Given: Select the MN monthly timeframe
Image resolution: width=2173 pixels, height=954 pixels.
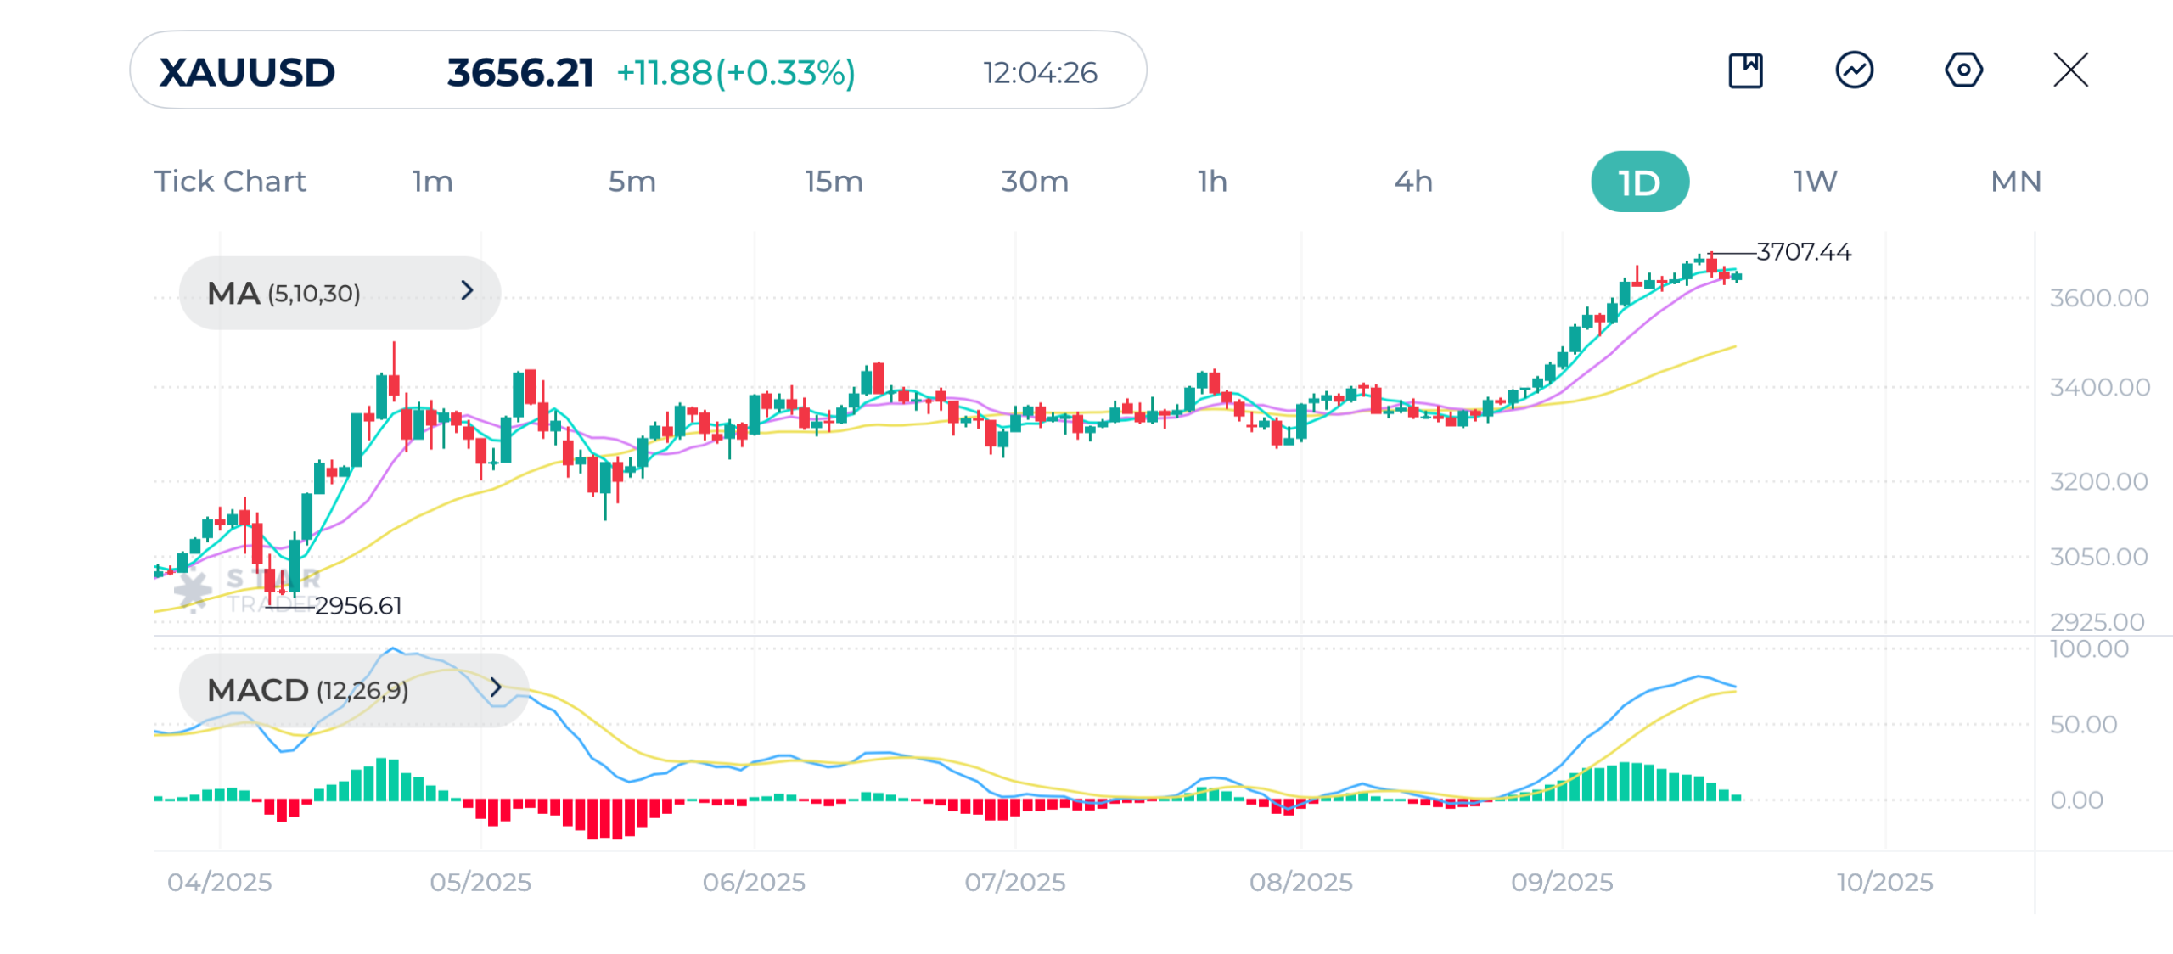Looking at the screenshot, I should [x=2016, y=182].
